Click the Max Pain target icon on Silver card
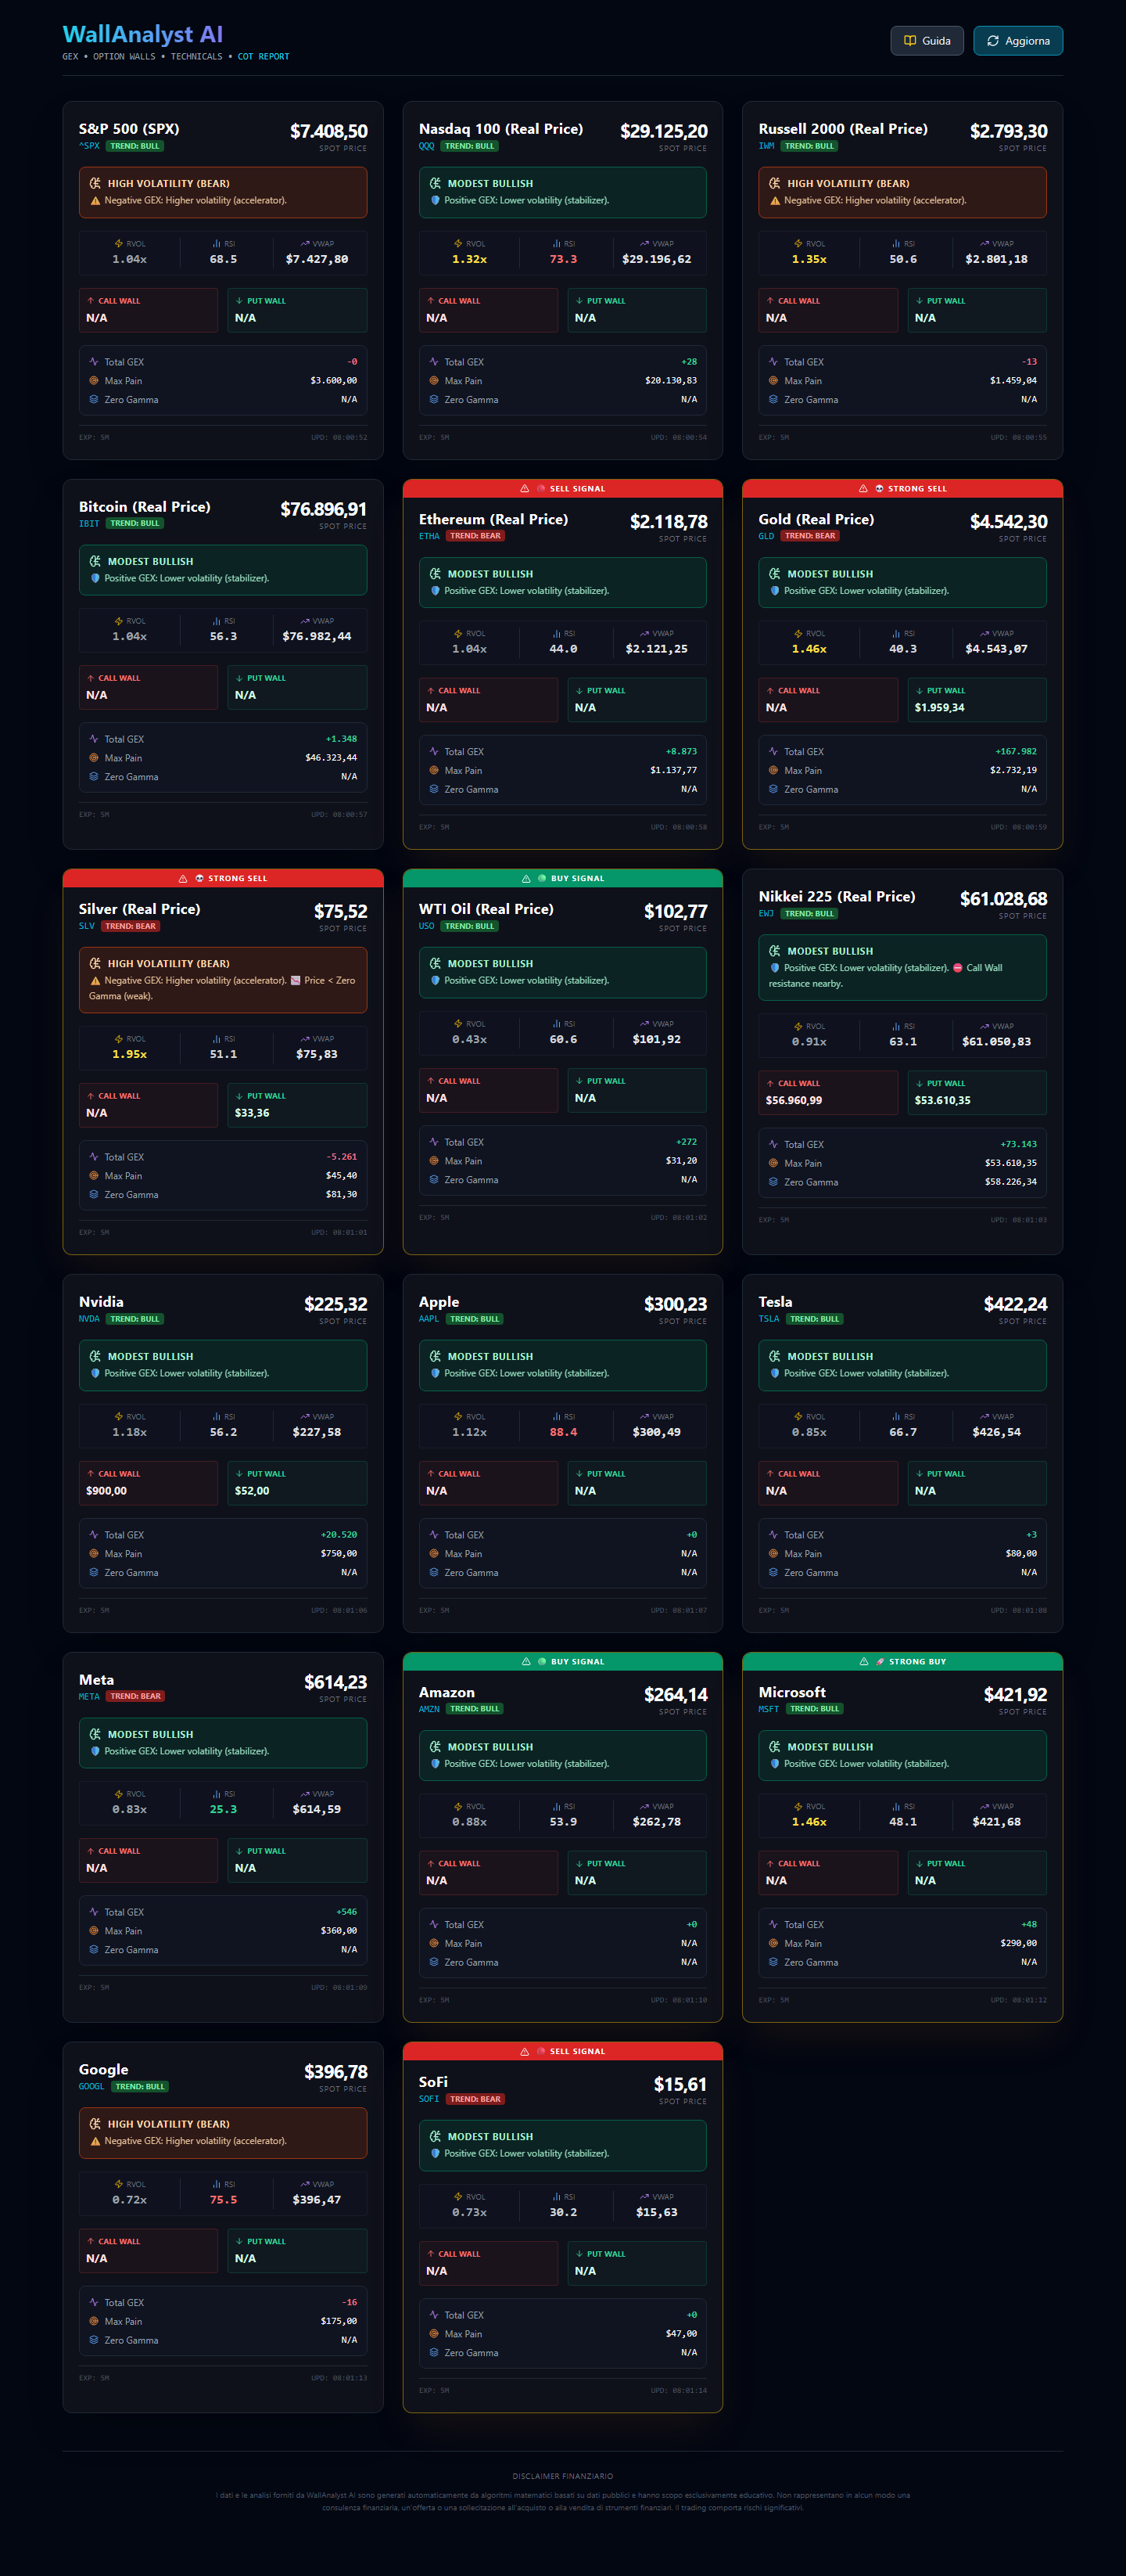 pos(94,1176)
